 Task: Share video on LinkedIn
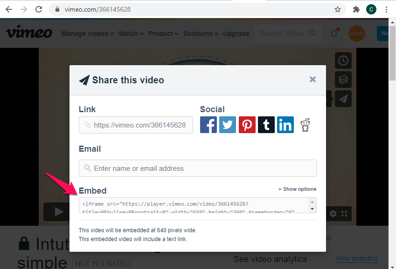coord(285,125)
